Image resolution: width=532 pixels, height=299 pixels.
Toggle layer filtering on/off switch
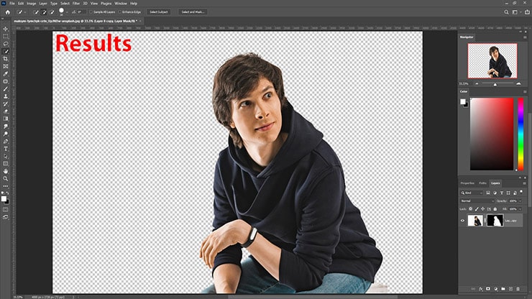[x=521, y=192]
